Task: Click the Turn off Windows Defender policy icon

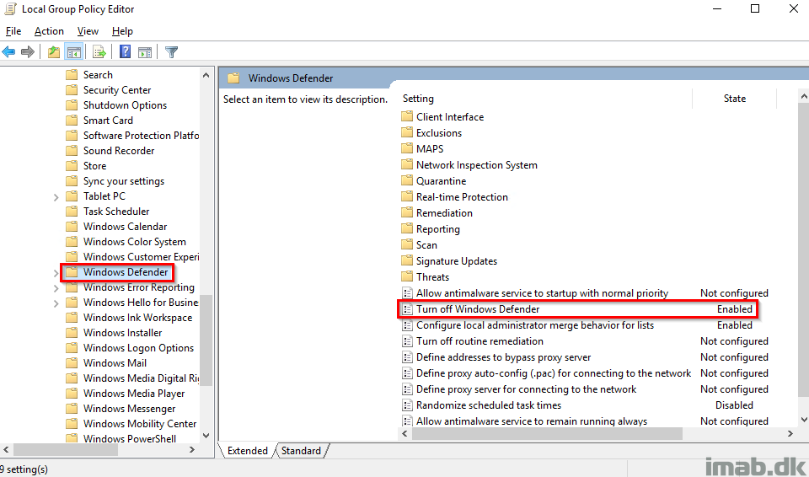Action: coord(408,309)
